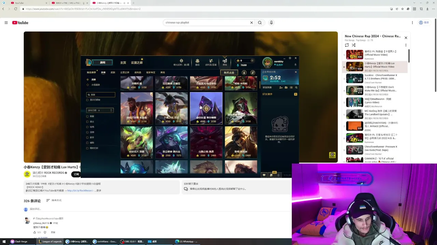Open OBS 32.0.1 in the taskbar

(x=132, y=242)
